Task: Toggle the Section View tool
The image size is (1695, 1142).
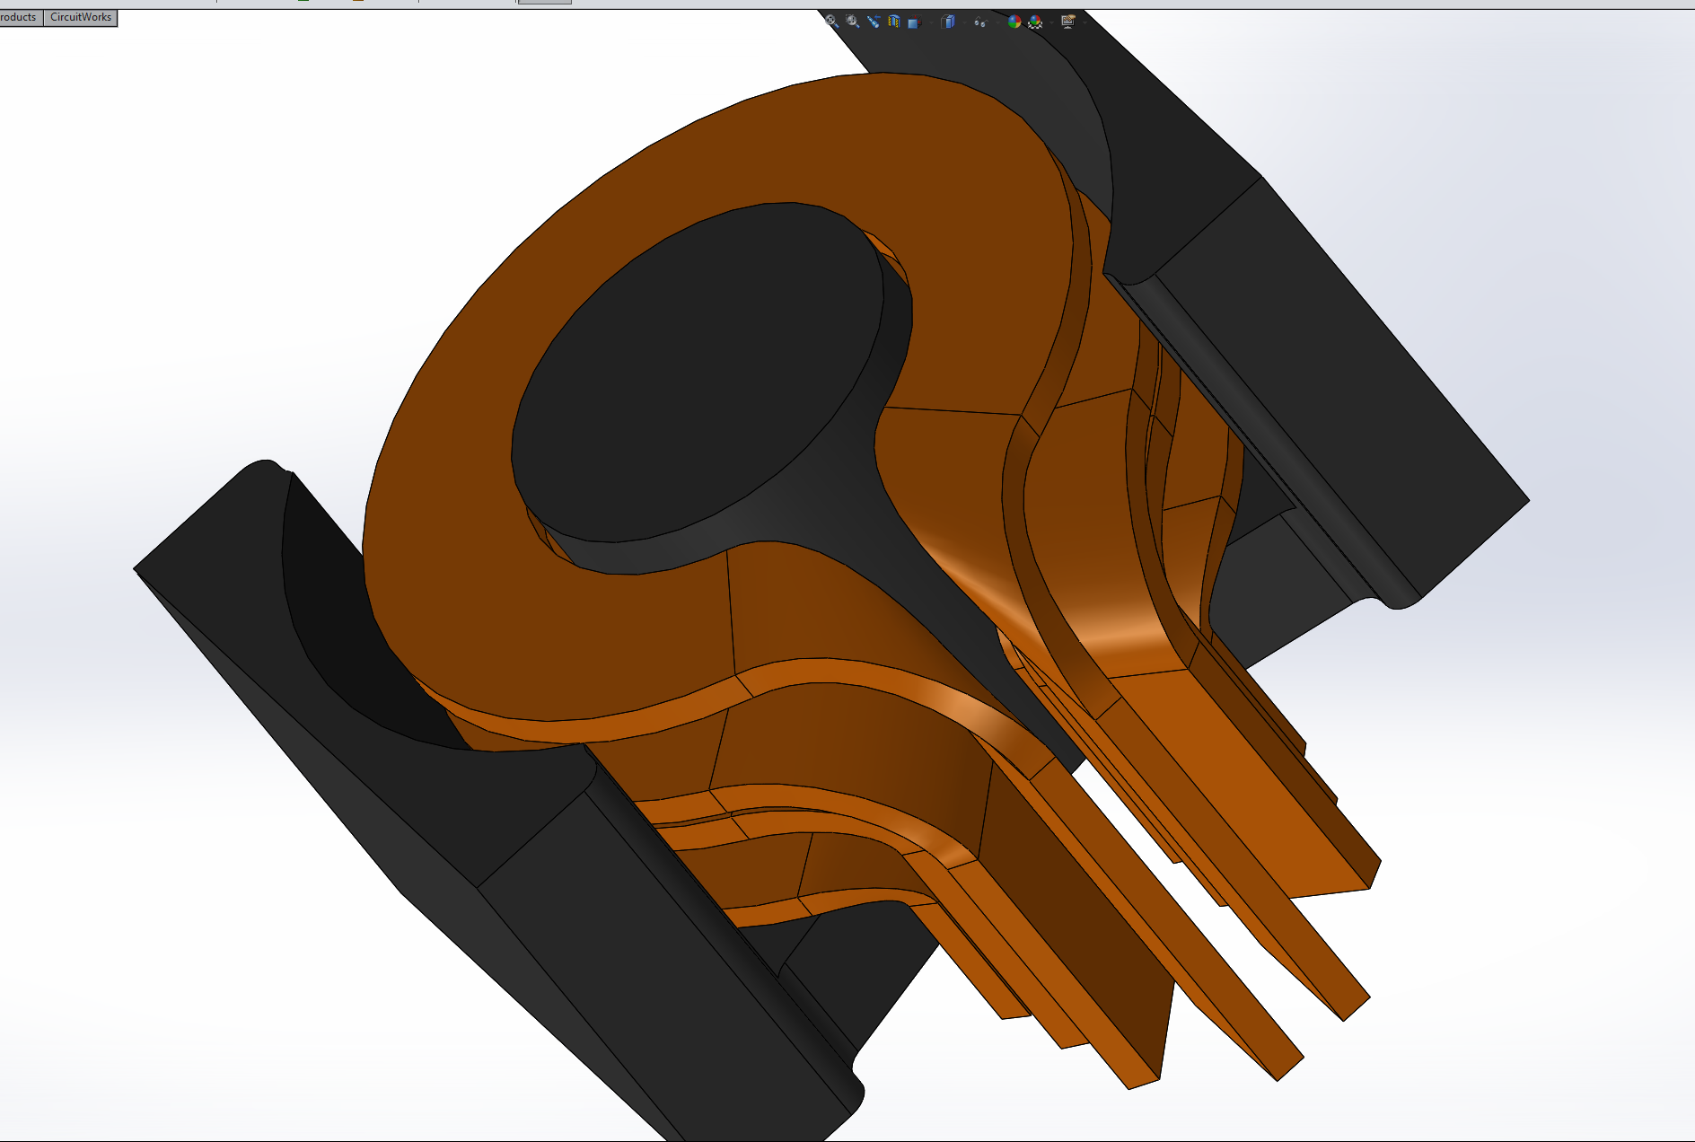Action: click(894, 22)
